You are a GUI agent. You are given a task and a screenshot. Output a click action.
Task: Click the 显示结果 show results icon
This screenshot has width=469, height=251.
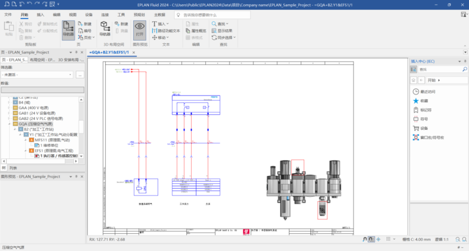222,30
